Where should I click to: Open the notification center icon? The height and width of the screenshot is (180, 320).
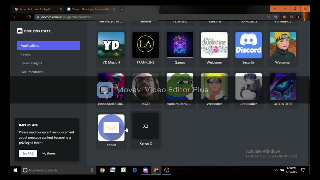(x=303, y=170)
